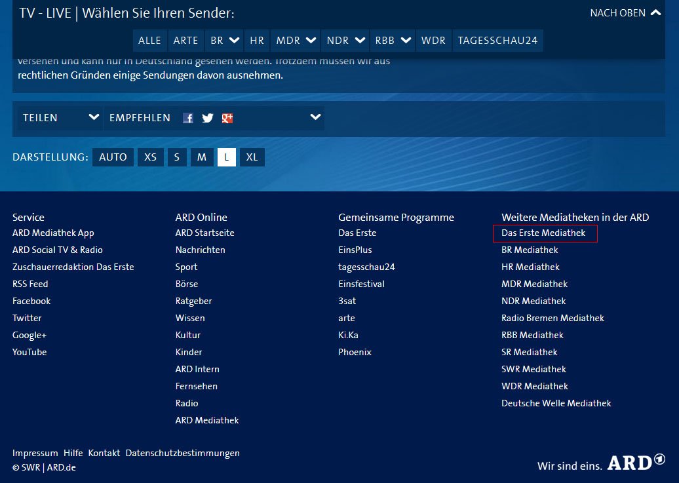The image size is (679, 483).
Task: Go to Einsfestival link
Action: [x=362, y=284]
